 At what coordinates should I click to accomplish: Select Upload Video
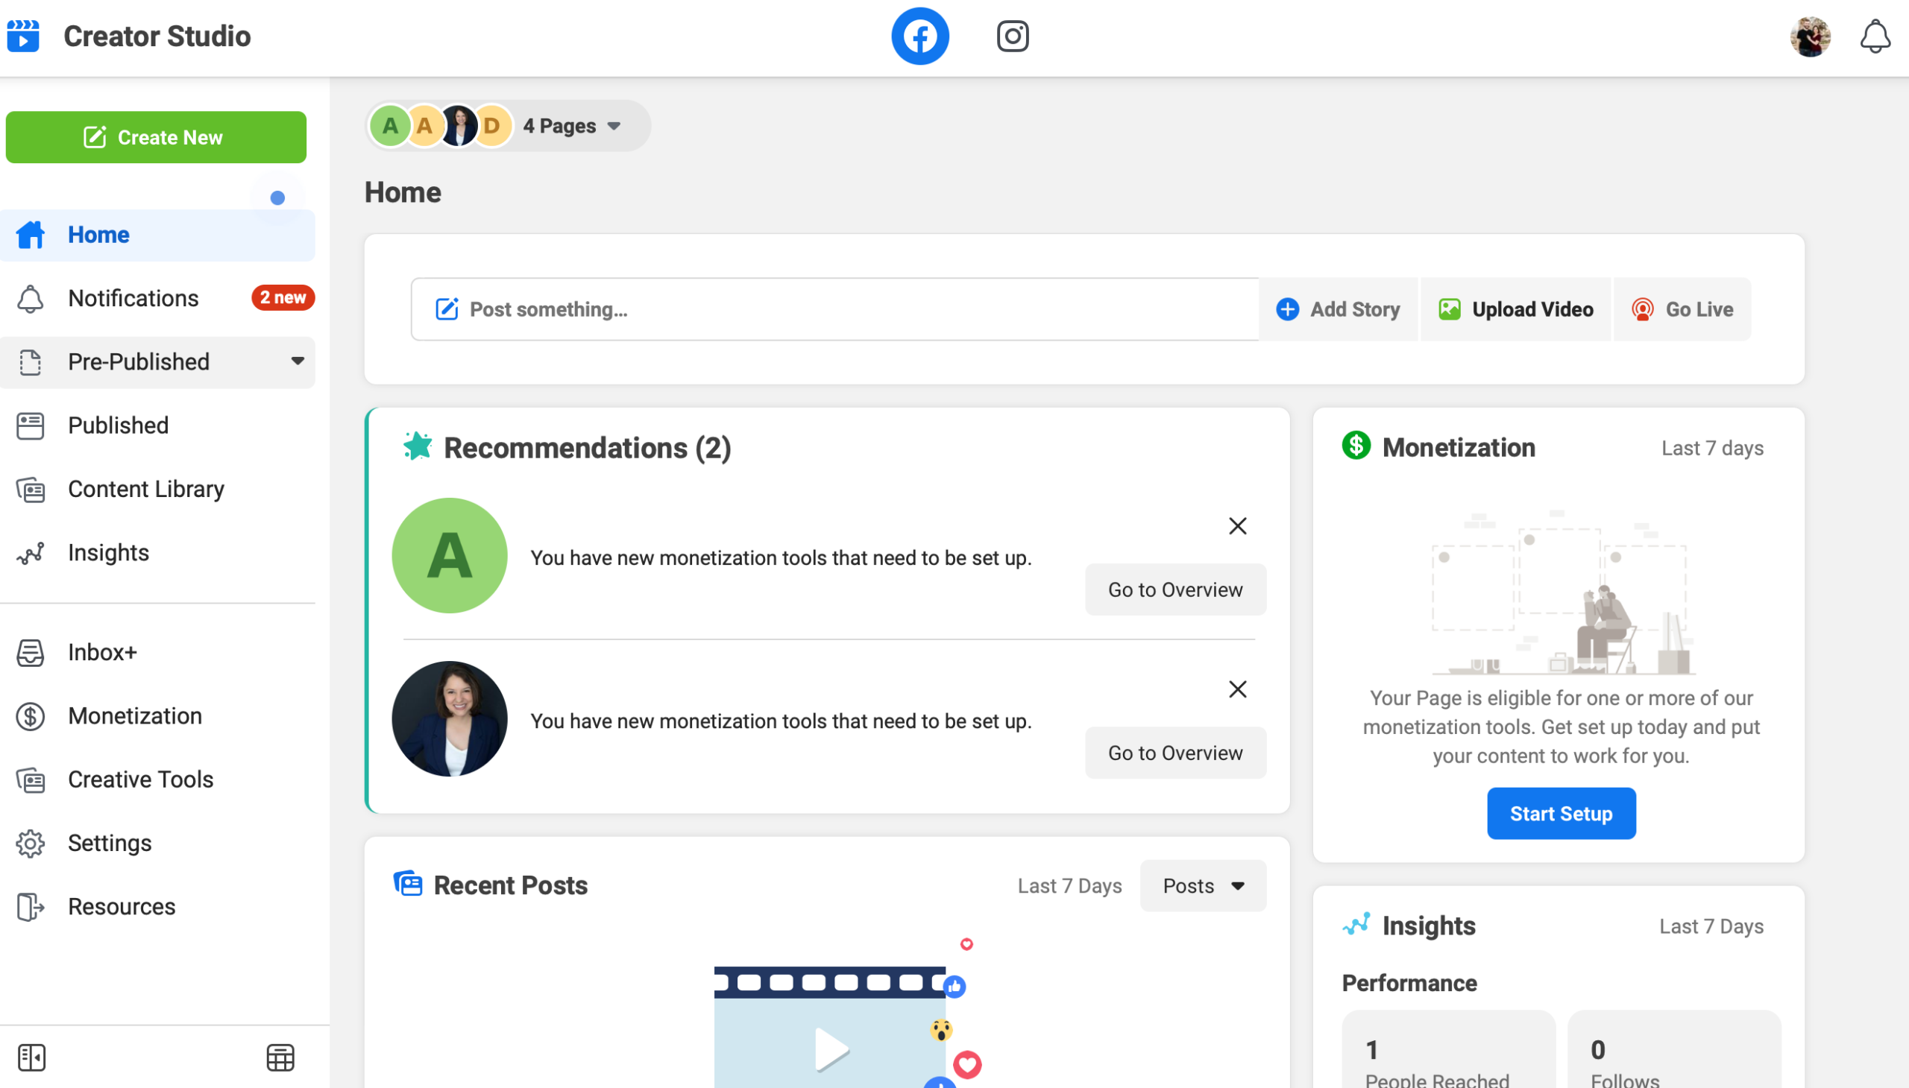click(1516, 309)
